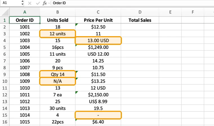Image resolution: width=214 pixels, height=126 pixels.
Task: Select empty Total Sales cell for order 1001
Action: [140, 27]
